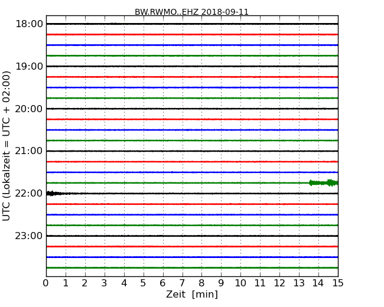
Task: Click the 20:00 time label
Action: coord(29,109)
